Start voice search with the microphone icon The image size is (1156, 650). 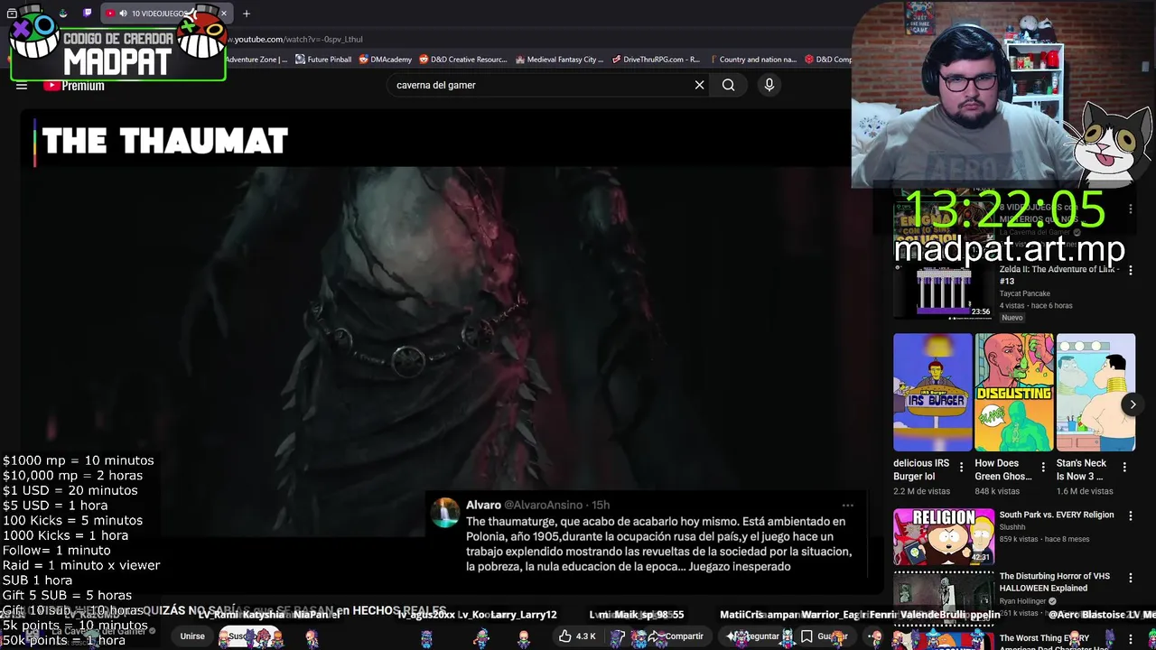click(x=769, y=85)
